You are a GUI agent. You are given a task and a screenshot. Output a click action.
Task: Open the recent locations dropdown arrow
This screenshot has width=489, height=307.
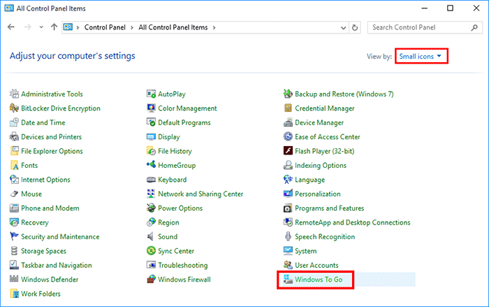click(x=41, y=27)
